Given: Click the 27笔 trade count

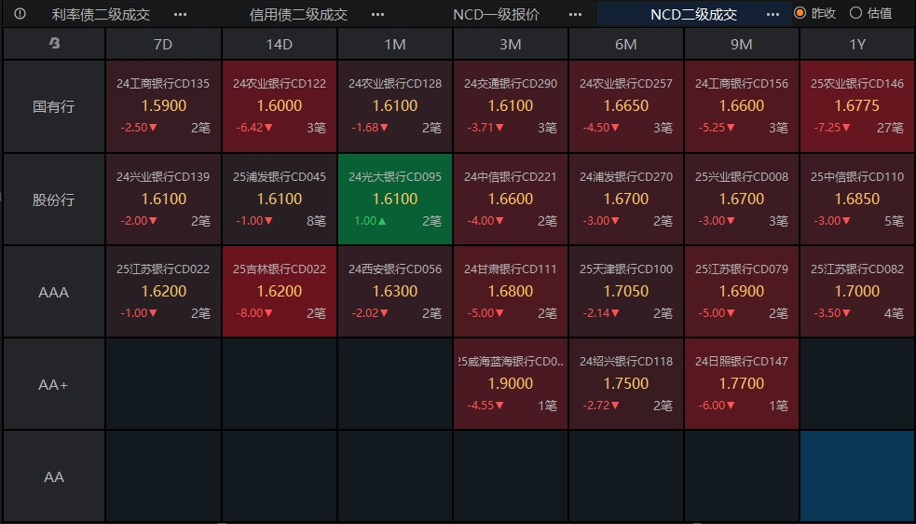Looking at the screenshot, I should click(890, 128).
